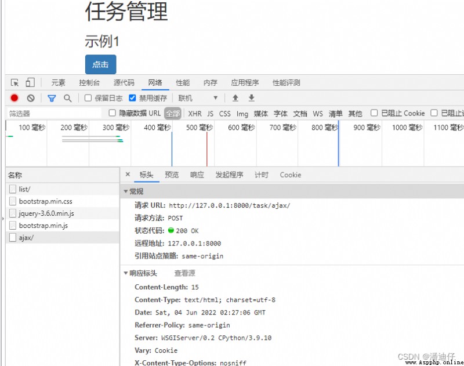
Task: Click file icon next to bootstrap.min.css
Action: (13, 201)
